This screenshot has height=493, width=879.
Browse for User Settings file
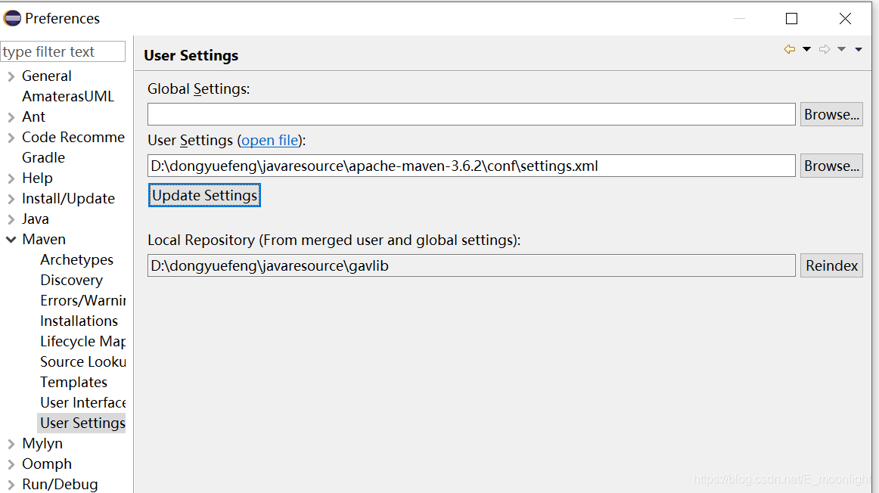tap(831, 166)
